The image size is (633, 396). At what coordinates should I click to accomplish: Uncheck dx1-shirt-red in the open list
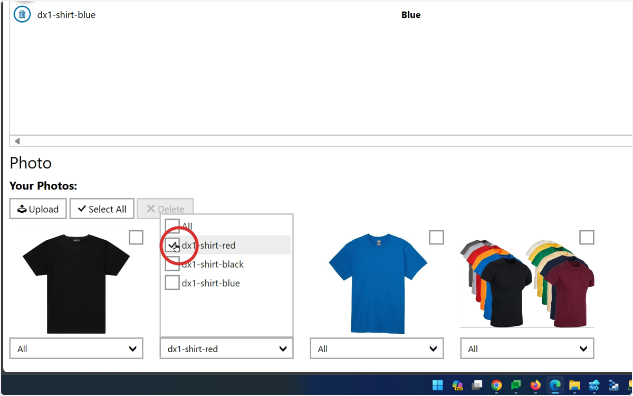[x=172, y=245]
